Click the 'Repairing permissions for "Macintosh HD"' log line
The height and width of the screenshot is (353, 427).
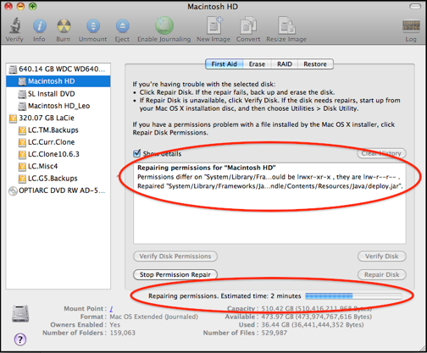click(207, 168)
